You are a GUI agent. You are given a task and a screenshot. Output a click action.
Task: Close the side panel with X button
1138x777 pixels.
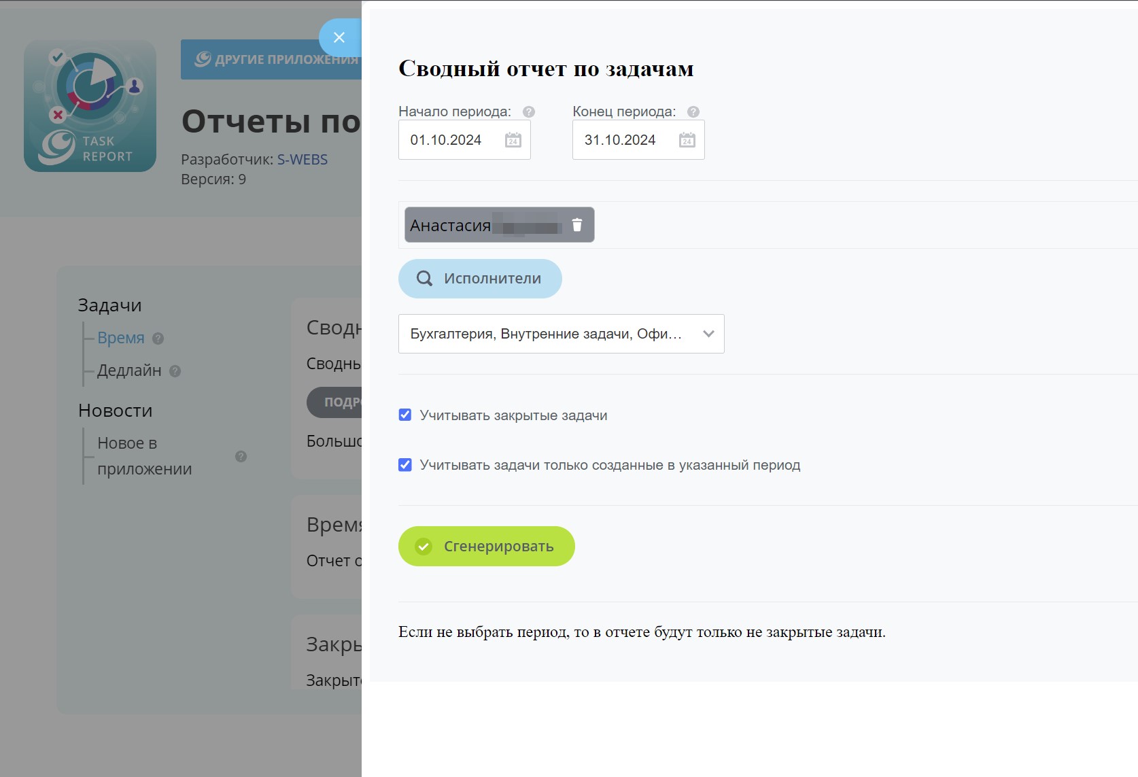(339, 37)
